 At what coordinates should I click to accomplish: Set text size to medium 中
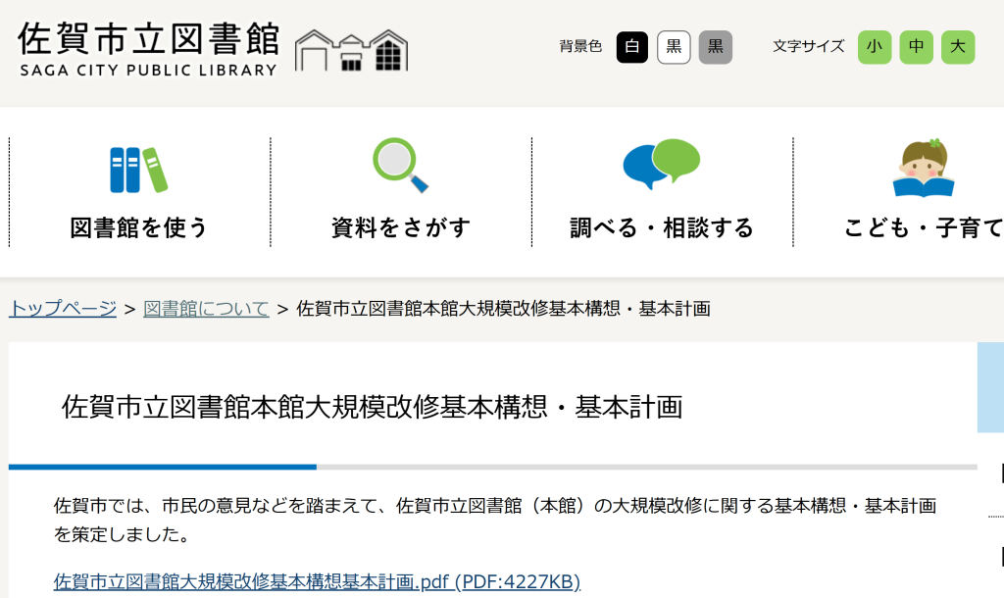click(916, 47)
